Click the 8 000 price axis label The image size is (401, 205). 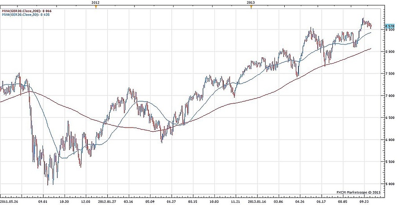pyautogui.click(x=390, y=52)
